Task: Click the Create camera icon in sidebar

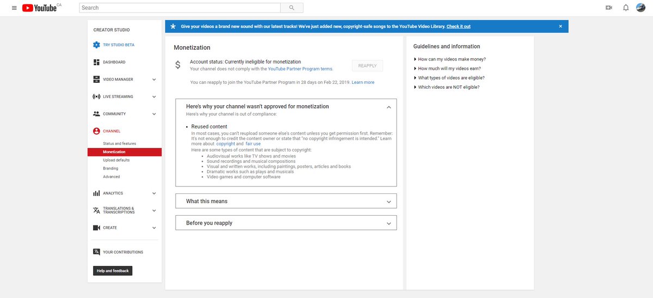Action: 96,228
